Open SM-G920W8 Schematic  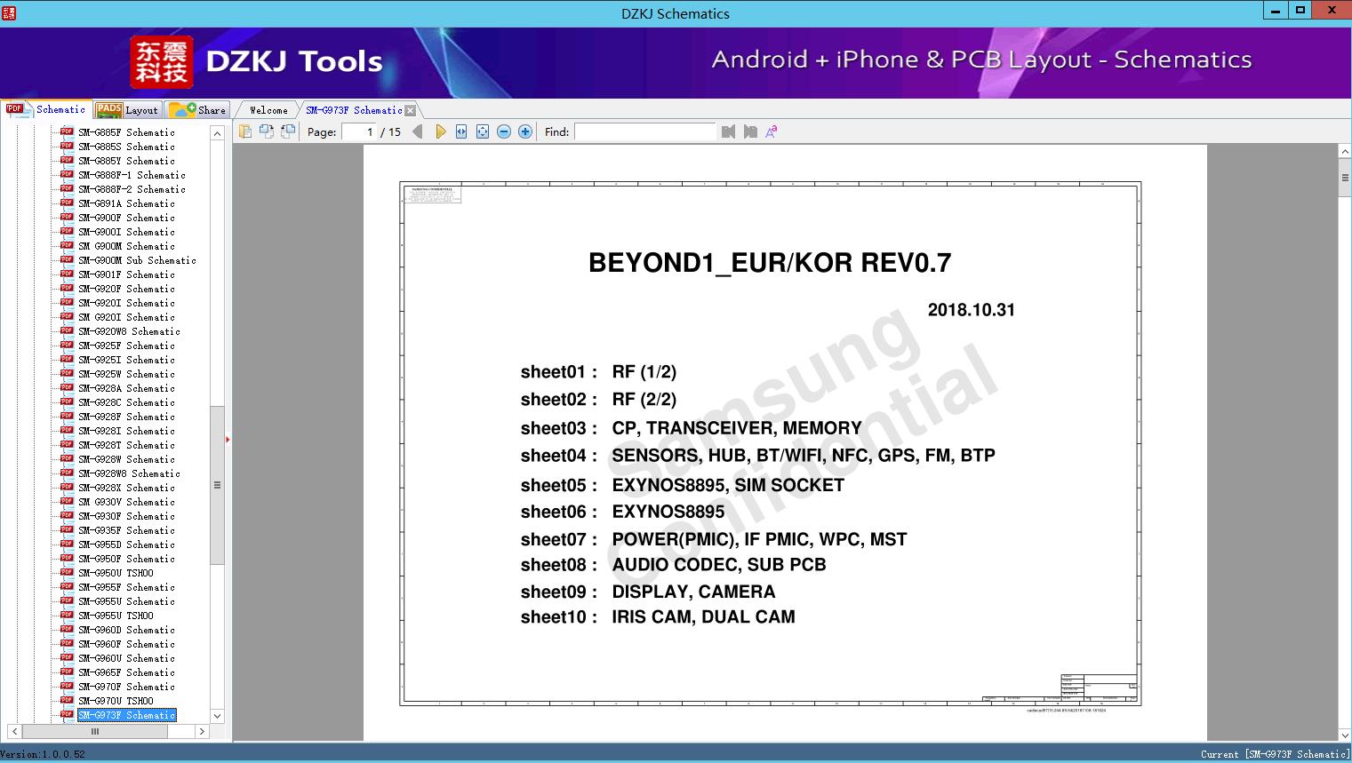tap(129, 331)
